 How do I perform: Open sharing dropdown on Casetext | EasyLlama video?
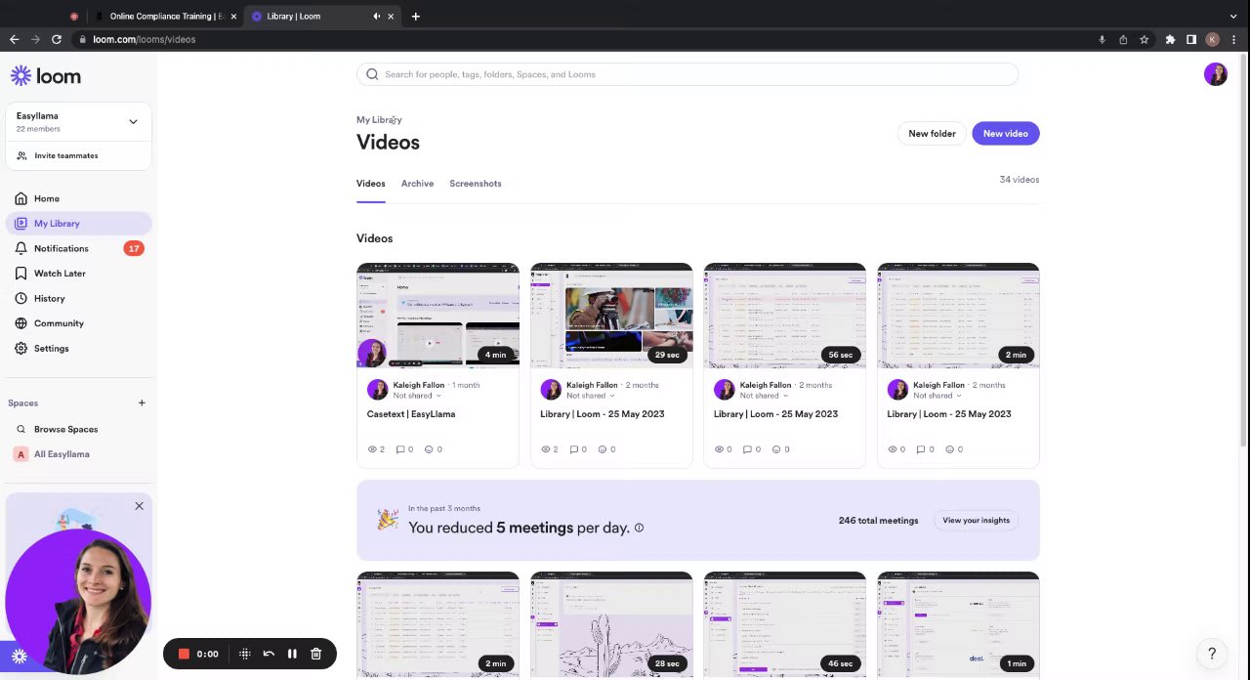(417, 396)
